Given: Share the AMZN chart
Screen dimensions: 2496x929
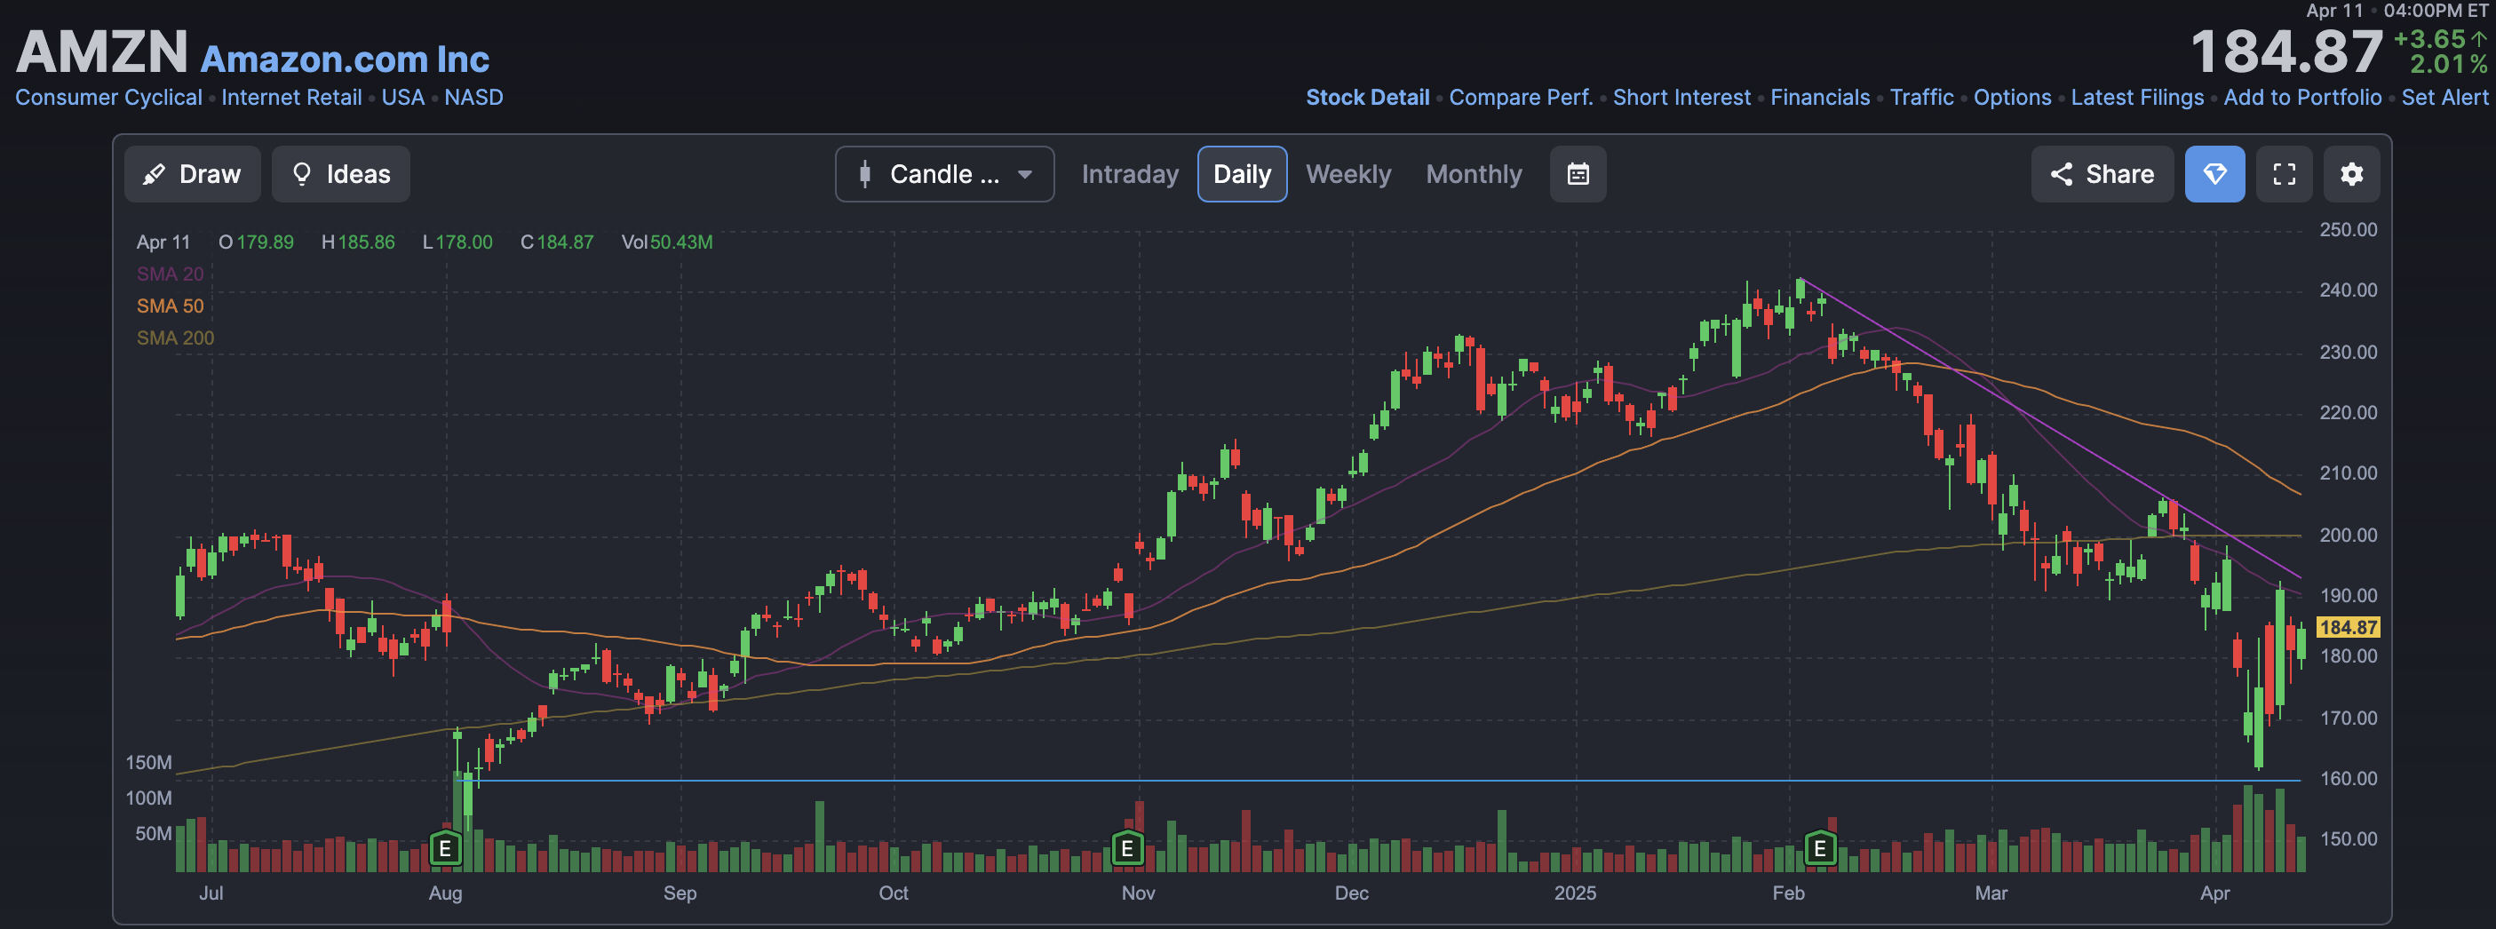Looking at the screenshot, I should [2102, 174].
